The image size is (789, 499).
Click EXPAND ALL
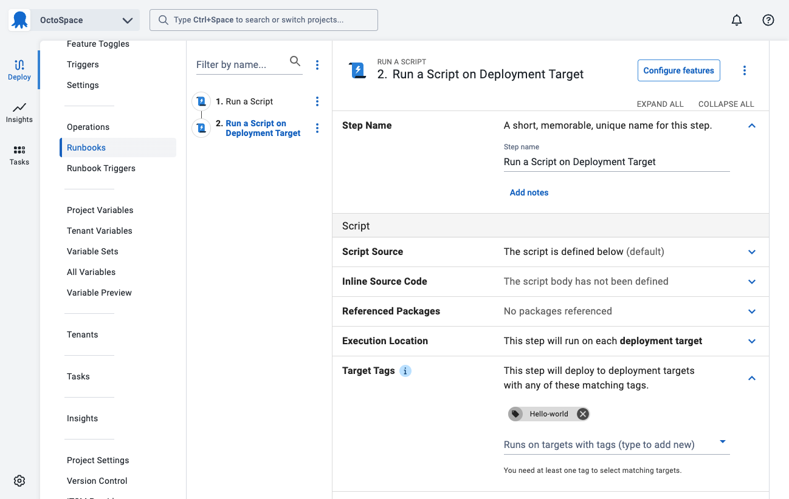(x=660, y=104)
